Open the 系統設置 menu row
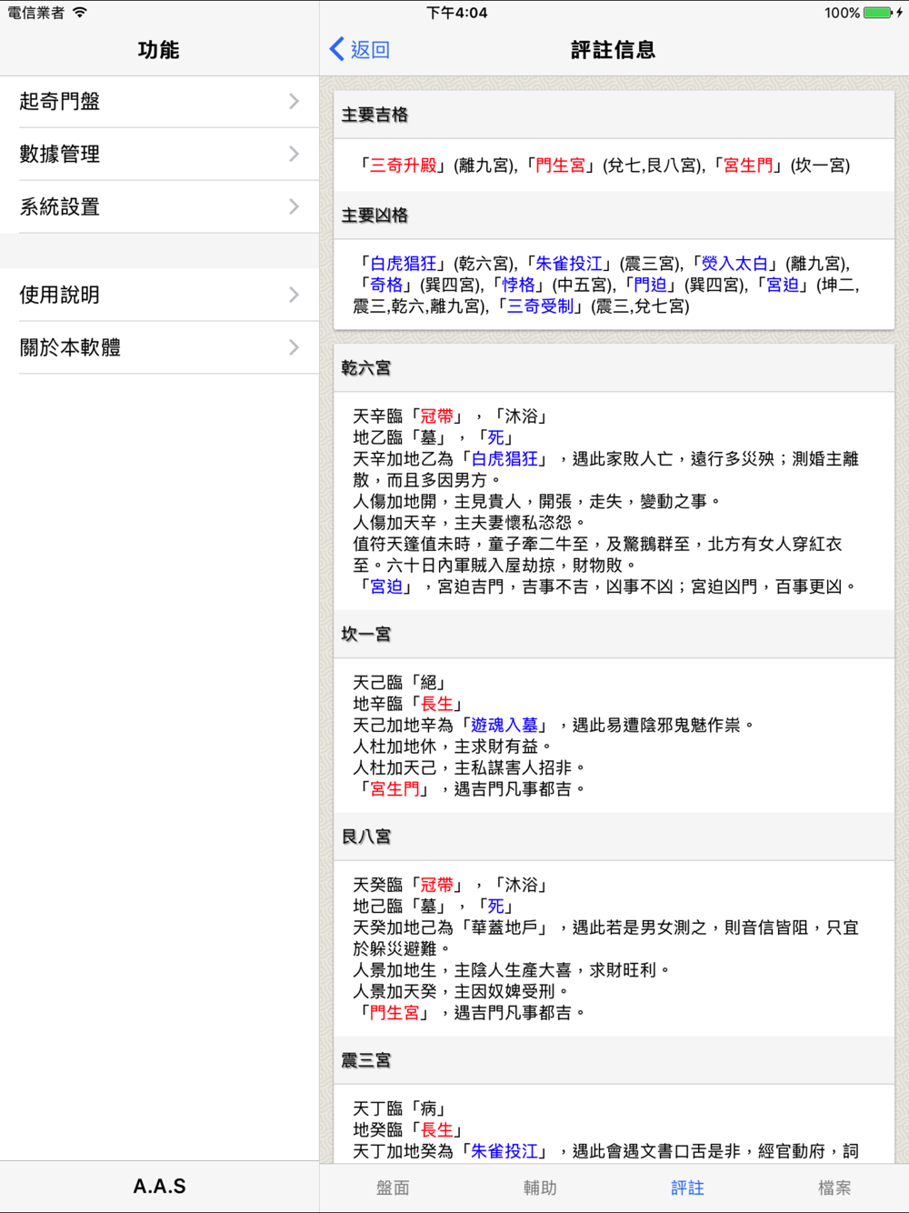This screenshot has height=1213, width=909. (159, 207)
